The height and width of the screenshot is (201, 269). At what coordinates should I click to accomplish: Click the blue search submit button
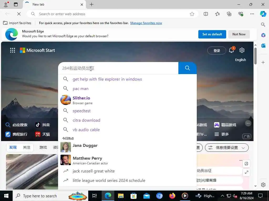pyautogui.click(x=187, y=68)
